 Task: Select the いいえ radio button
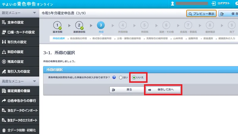[x=134, y=77]
